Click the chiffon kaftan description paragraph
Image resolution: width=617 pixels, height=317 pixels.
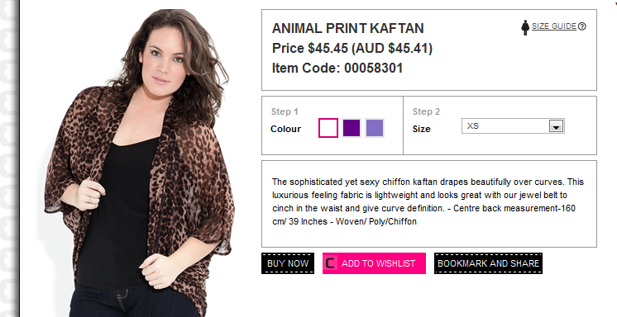pos(428,201)
